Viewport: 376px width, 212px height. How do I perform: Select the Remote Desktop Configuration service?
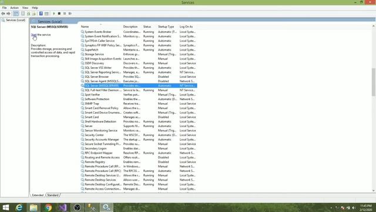[139, 184]
